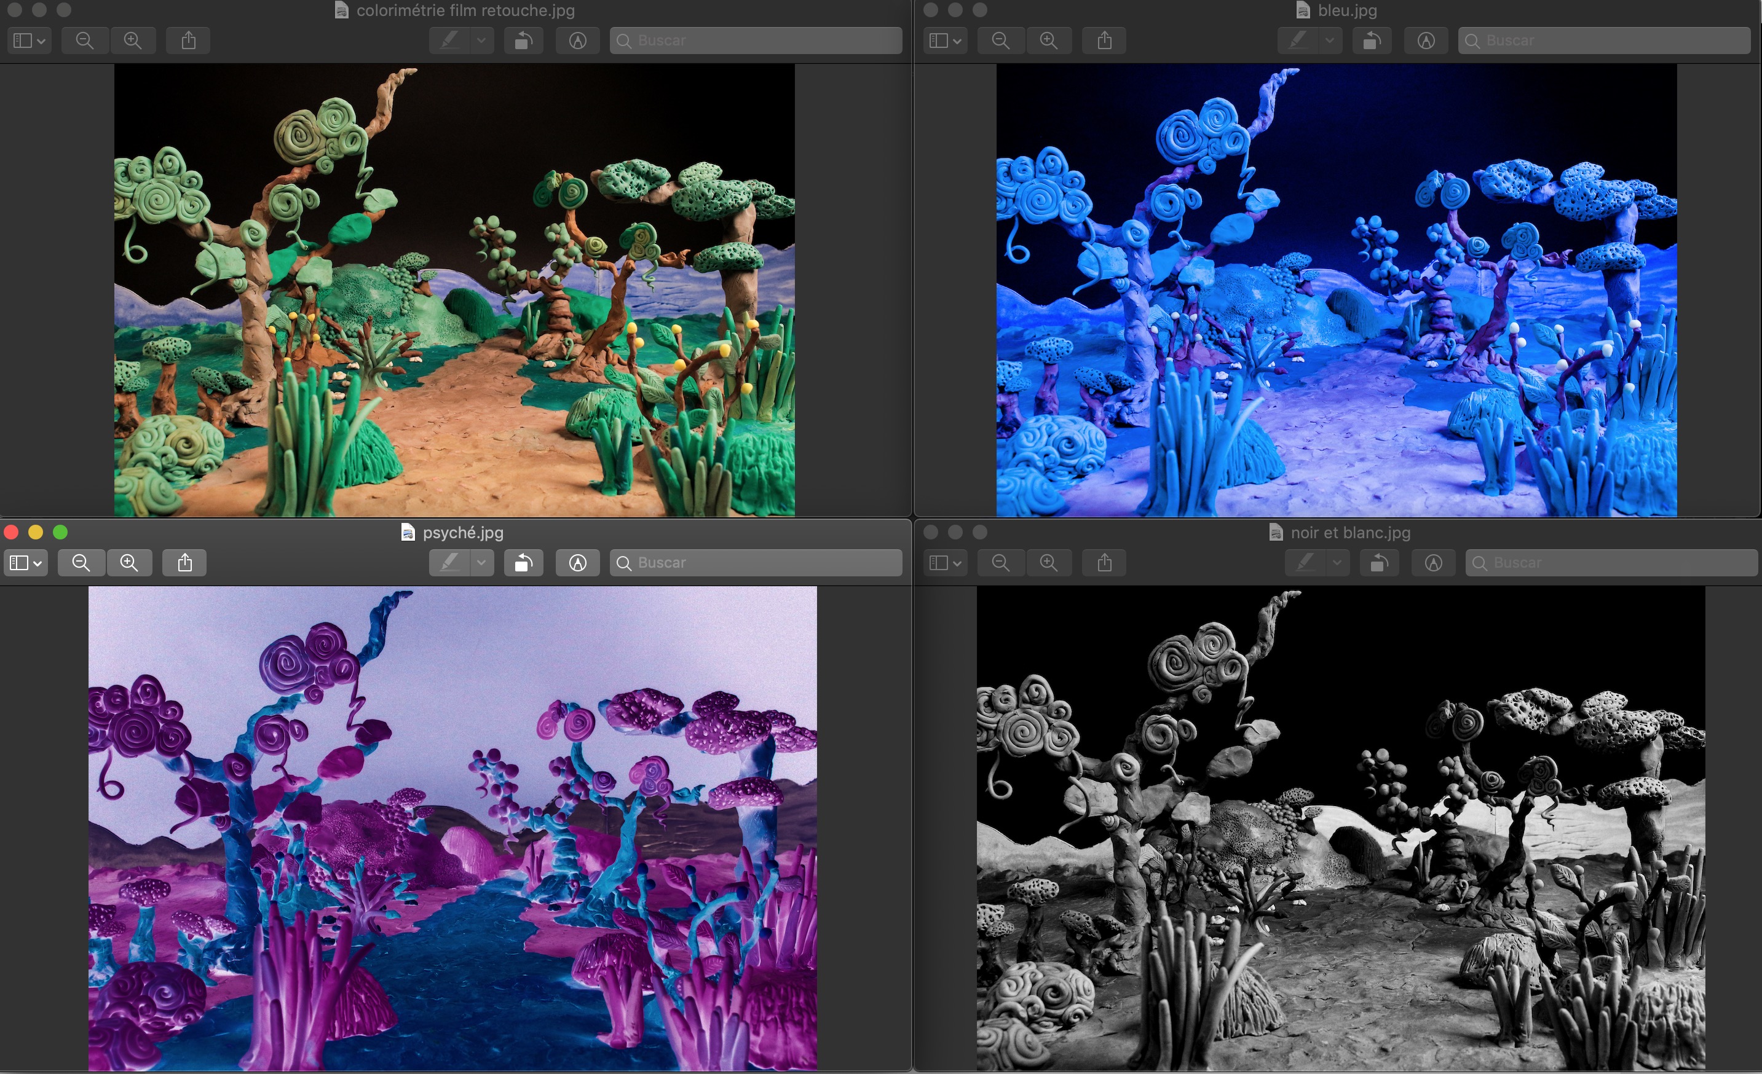Share the colorimétrie film retouche.jpg image
1762x1074 pixels.
[x=188, y=41]
